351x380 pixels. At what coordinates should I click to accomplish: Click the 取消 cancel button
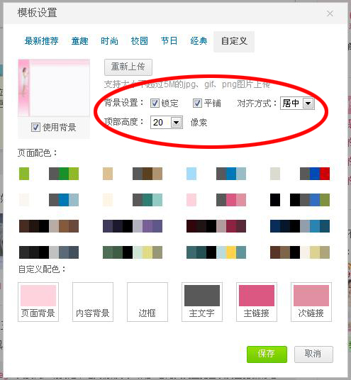tap(313, 354)
